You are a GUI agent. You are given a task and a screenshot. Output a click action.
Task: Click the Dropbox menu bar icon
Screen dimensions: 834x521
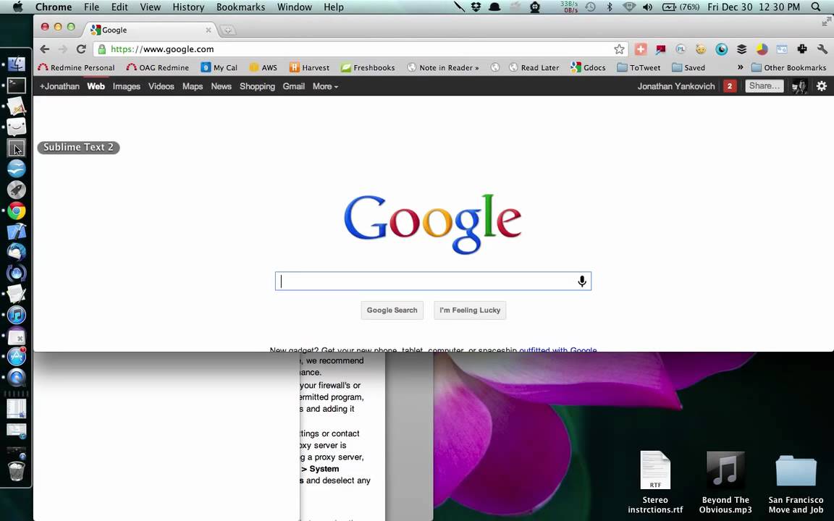coord(476,7)
